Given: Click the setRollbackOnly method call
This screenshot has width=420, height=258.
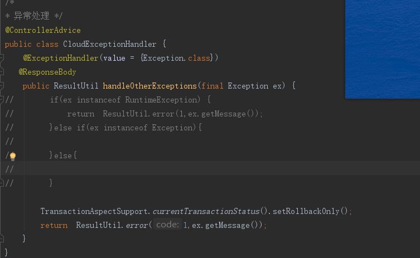Looking at the screenshot, I should click(306, 211).
